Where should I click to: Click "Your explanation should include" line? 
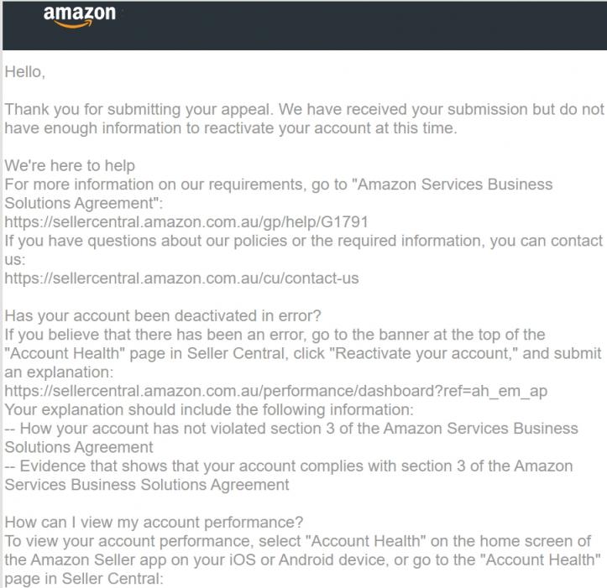point(209,410)
